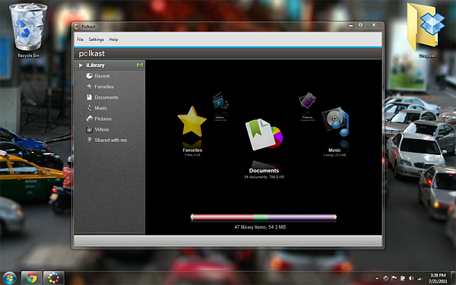This screenshot has height=285, width=456.
Task: Click the Videos film icon in sidebar
Action: point(89,130)
